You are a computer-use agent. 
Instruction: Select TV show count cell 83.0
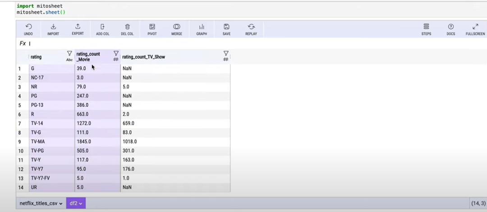[x=175, y=132]
